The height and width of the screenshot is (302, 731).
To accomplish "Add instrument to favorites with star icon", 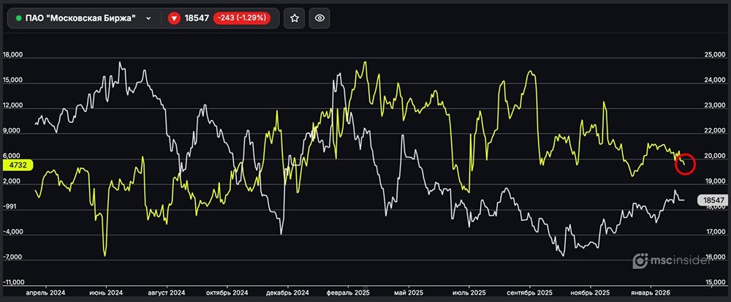I will pos(294,18).
